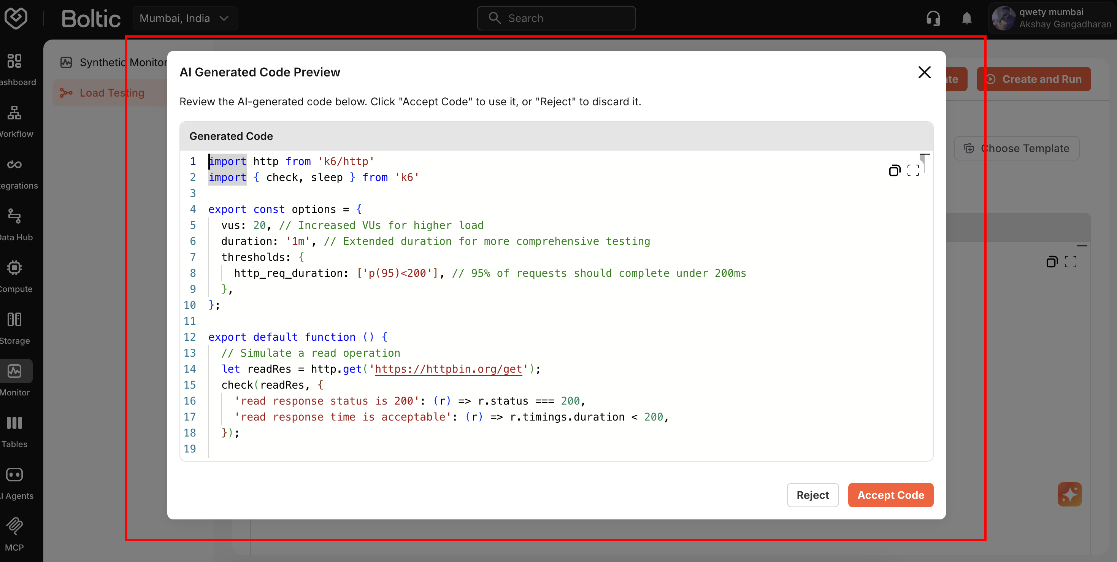Open notifications bell
1117x562 pixels.
click(x=966, y=18)
